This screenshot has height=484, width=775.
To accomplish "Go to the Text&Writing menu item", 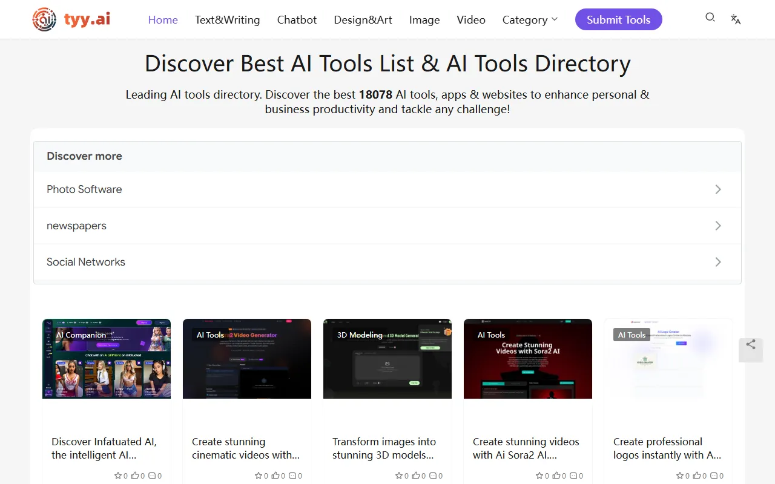I will [x=227, y=20].
